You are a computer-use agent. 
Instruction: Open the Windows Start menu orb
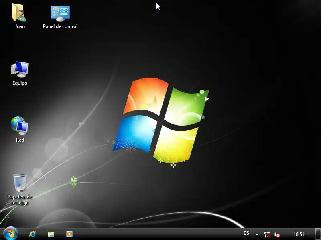point(11,234)
